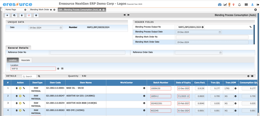The height and width of the screenshot is (116, 260).
Task: Click batch number field W22345
Action: pos(161,111)
